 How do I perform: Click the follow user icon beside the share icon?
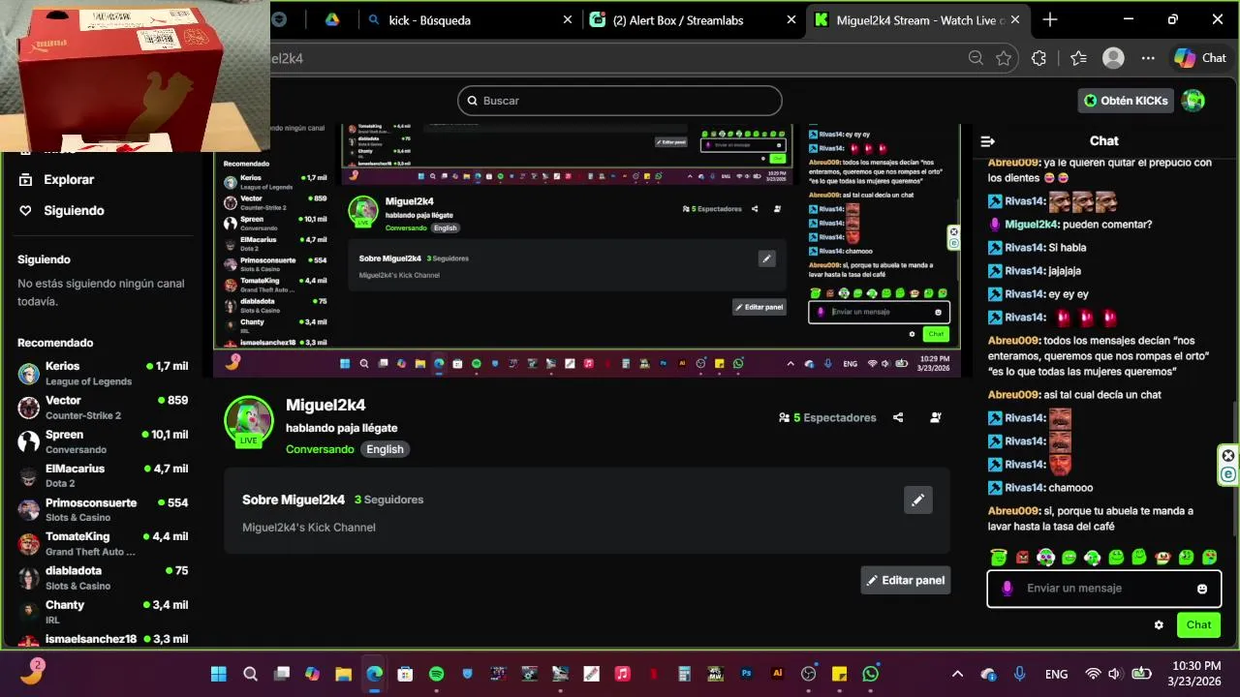[936, 418]
